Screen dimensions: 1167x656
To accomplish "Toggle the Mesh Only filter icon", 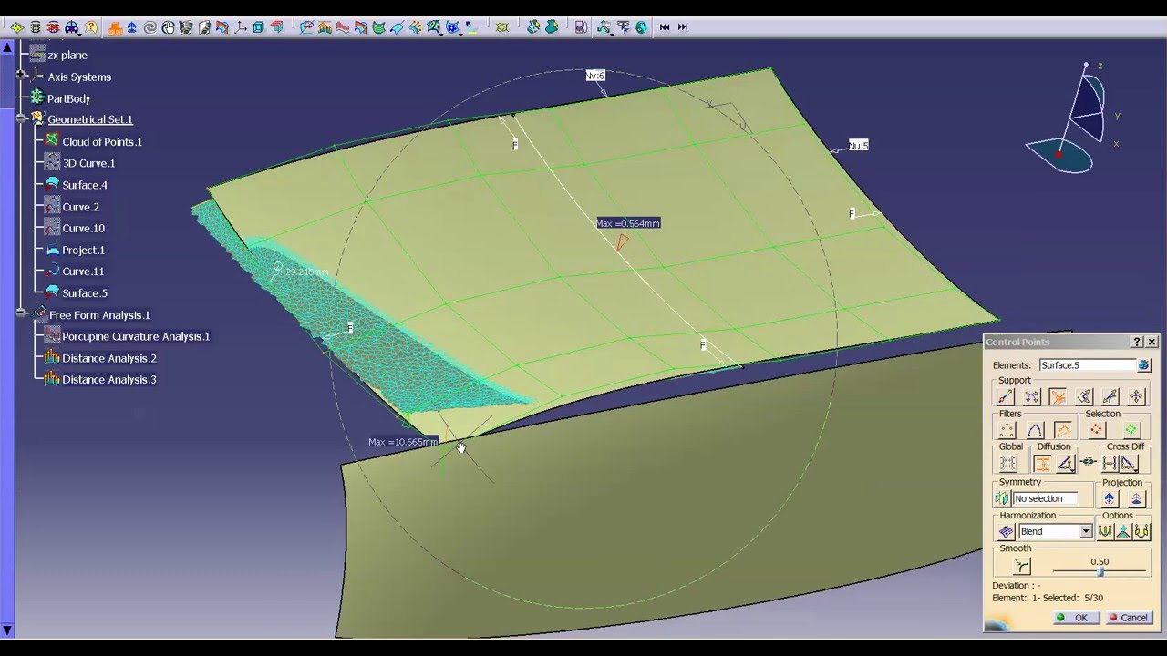I will point(1035,430).
